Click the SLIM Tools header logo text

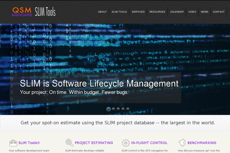tap(45, 11)
